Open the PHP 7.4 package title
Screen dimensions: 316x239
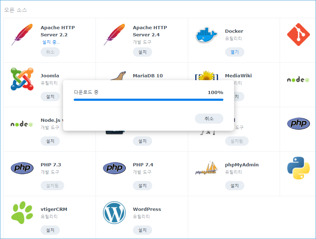[x=143, y=165]
